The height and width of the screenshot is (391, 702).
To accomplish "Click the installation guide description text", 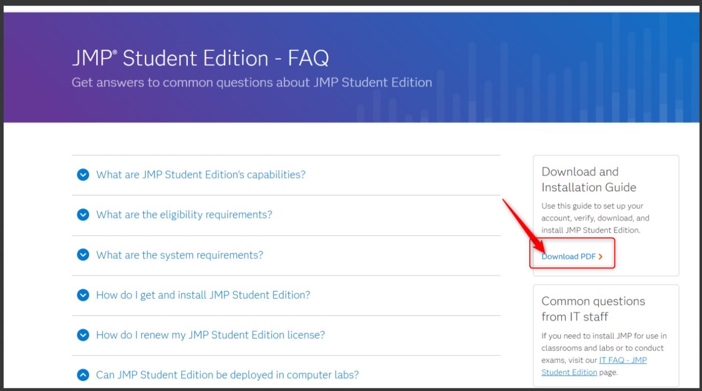I will [595, 218].
